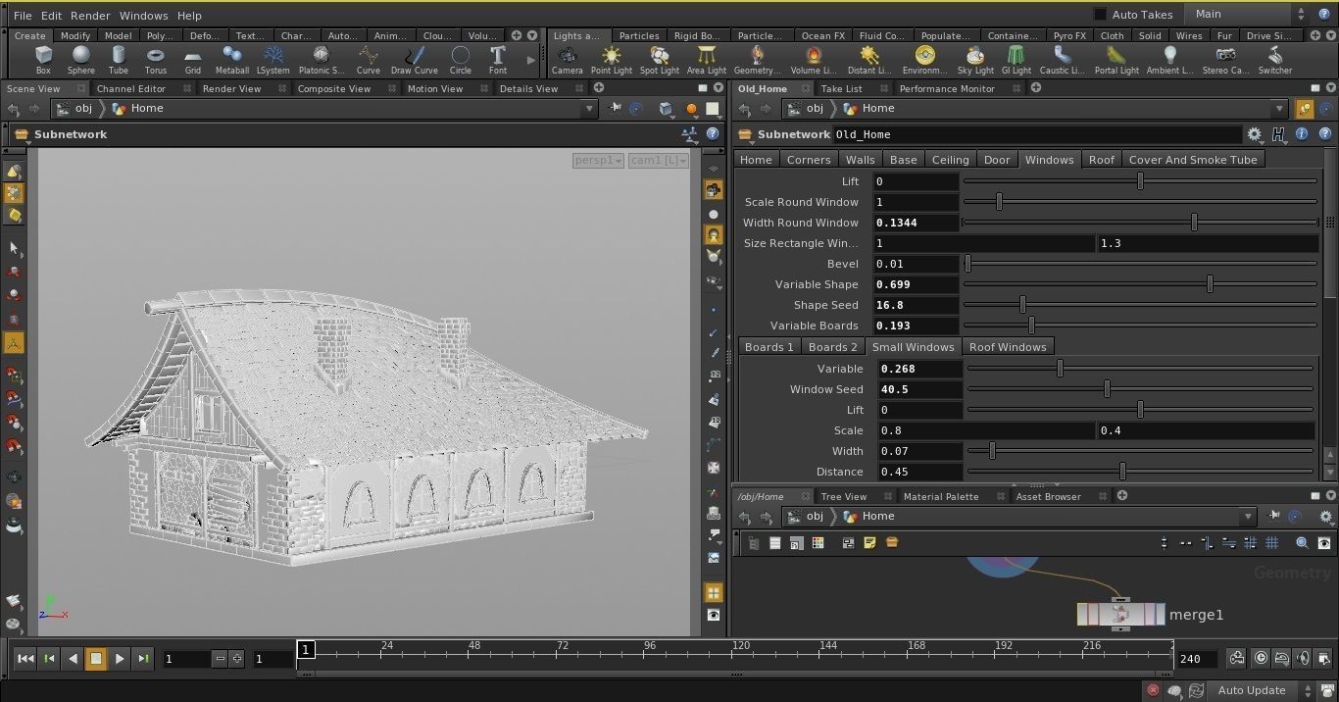Viewport: 1339px width, 702px height.
Task: Select the Metaball shelf tool
Action: pyautogui.click(x=232, y=60)
